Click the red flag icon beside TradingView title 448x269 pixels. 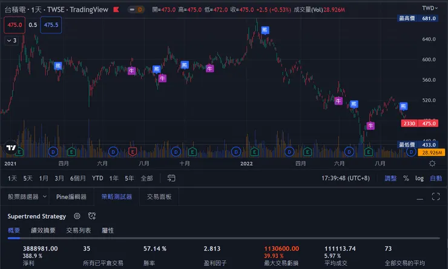(x=116, y=10)
